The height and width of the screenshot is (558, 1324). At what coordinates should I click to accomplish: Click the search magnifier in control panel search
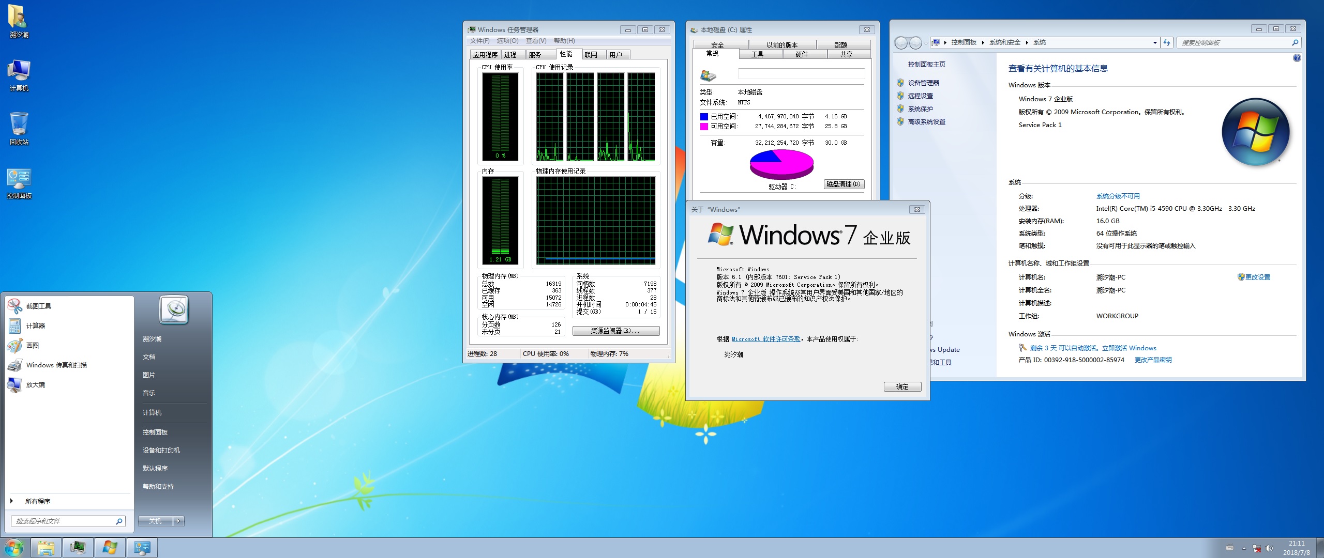coord(1295,42)
